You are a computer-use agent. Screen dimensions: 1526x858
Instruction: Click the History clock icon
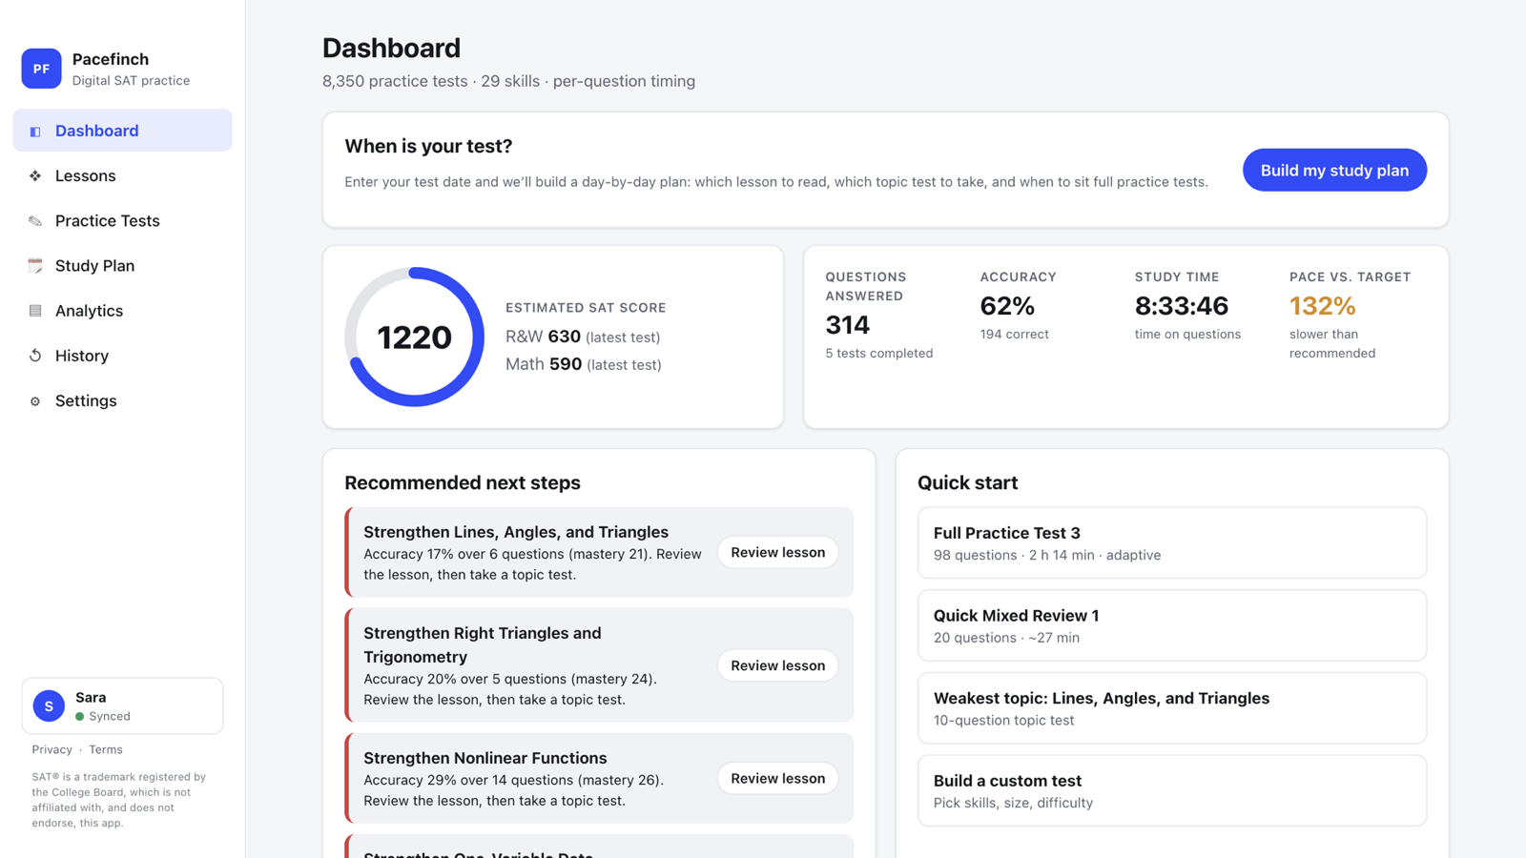pos(35,356)
